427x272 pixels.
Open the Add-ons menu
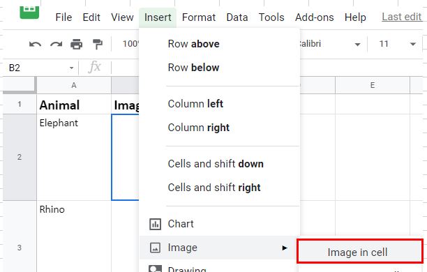315,17
